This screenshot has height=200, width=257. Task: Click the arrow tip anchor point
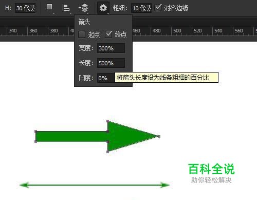pos(159,136)
